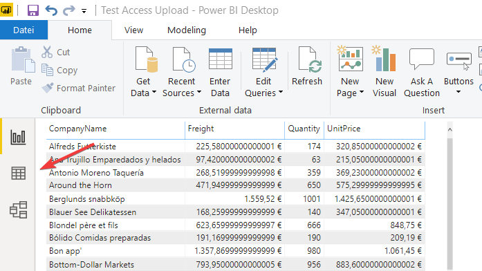Click the Edit Queries icon

coord(265,59)
